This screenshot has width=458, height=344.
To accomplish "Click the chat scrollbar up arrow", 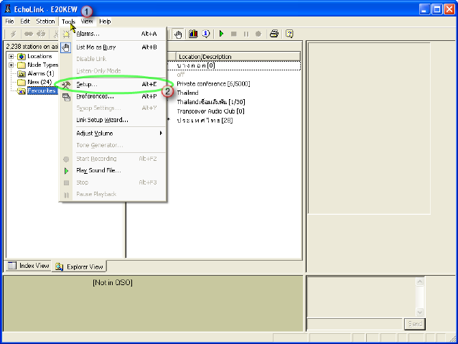I will pyautogui.click(x=420, y=282).
